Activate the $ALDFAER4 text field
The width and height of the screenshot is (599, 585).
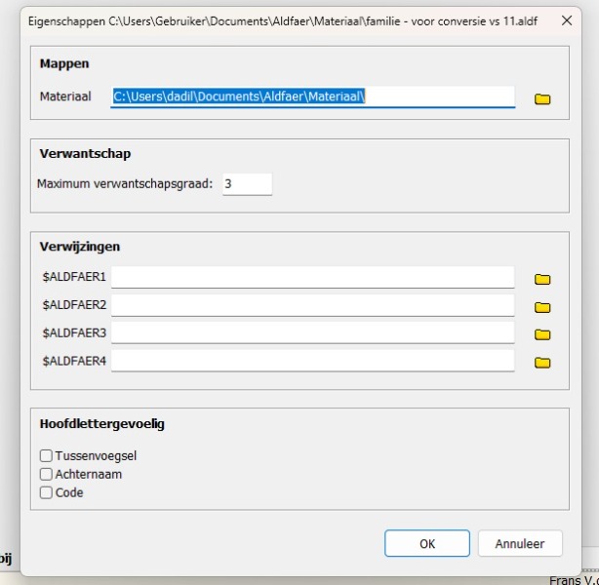tap(312, 361)
